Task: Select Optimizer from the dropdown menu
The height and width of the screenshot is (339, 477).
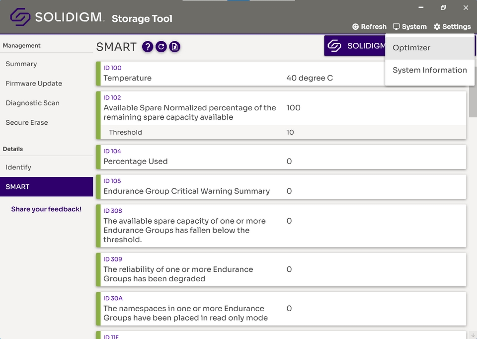Action: [x=429, y=48]
